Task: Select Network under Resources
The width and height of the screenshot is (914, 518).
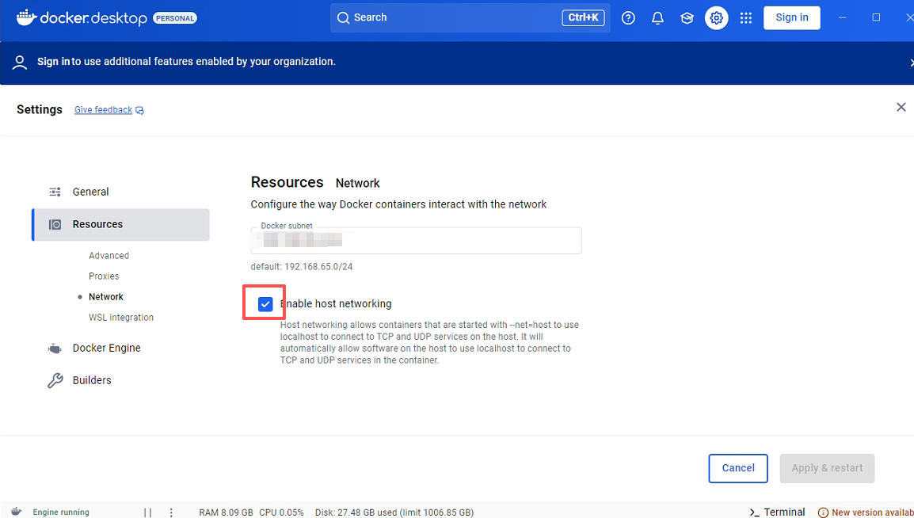Action: [x=106, y=296]
